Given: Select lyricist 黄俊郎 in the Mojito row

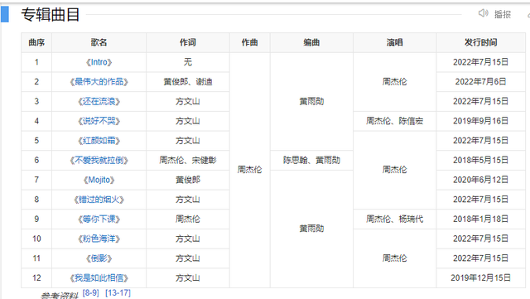Looking at the screenshot, I should point(188,180).
